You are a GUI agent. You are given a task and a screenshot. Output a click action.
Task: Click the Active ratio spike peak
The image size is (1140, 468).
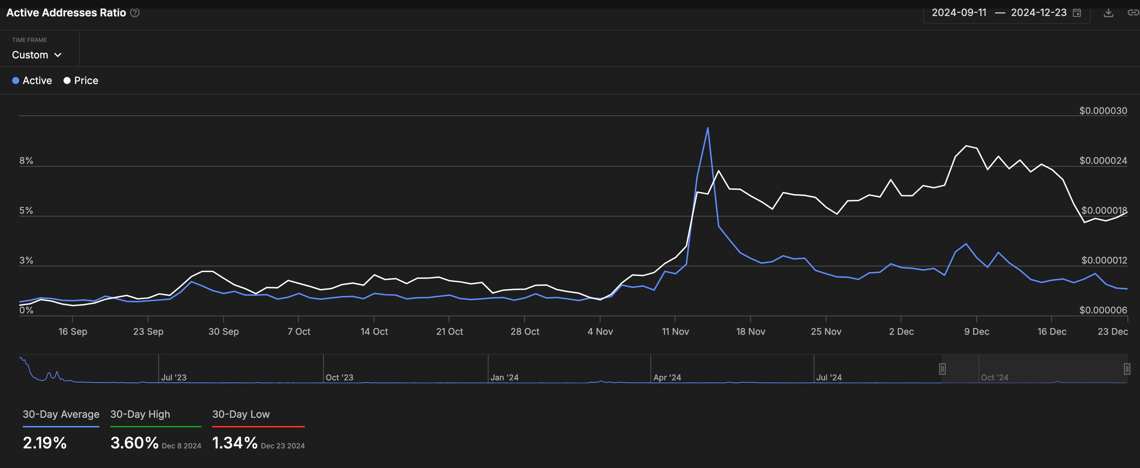pyautogui.click(x=707, y=128)
